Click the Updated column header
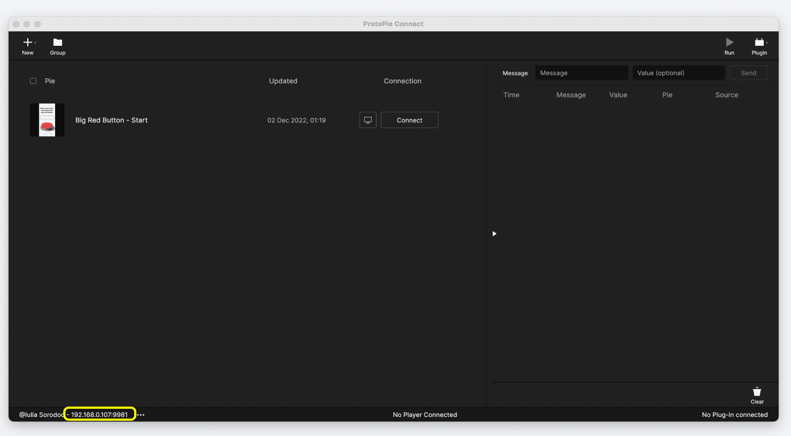Screen dimensions: 791x436 283,81
